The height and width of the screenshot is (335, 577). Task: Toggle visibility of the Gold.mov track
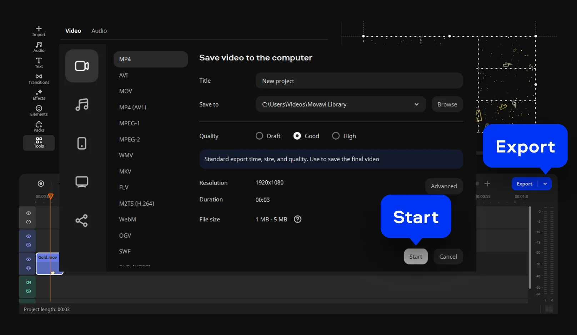(29, 259)
